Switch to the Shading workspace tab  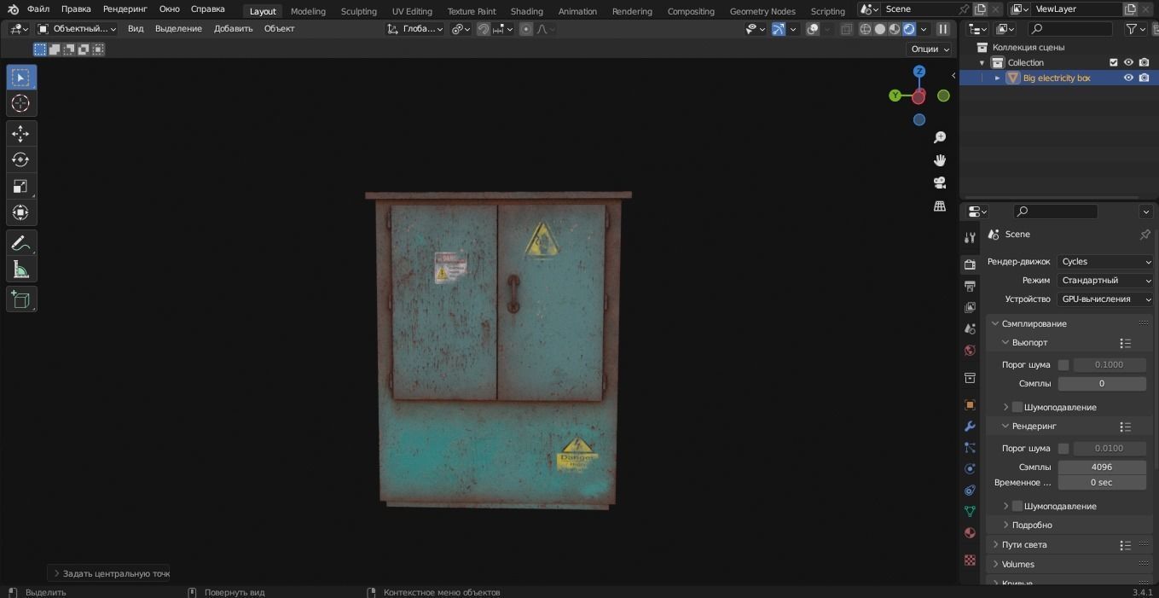pos(526,11)
